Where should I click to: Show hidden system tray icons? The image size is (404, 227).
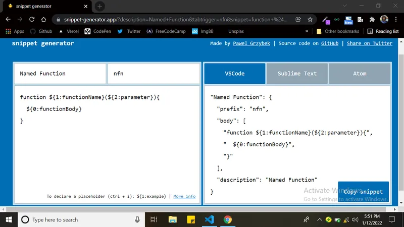pos(320,220)
